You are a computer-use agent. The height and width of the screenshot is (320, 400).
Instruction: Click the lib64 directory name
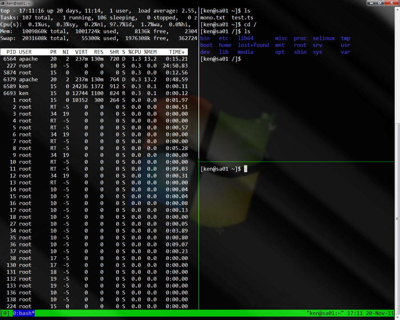coord(246,38)
